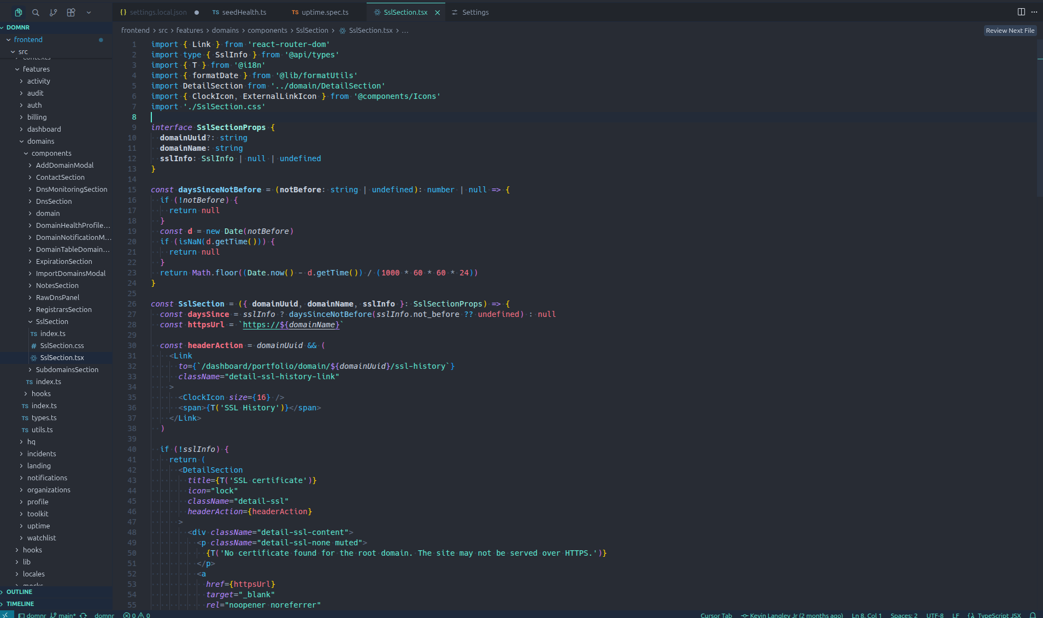Click the first domnr item in status bar
Image resolution: width=1043 pixels, height=618 pixels.
point(32,615)
